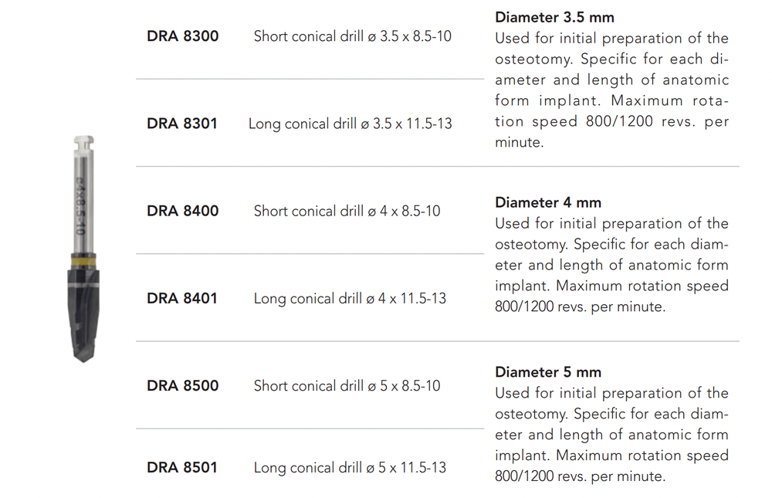772x498 pixels.
Task: Click Long conical drill ø 4 x 11.5-13
Action: [x=350, y=298]
